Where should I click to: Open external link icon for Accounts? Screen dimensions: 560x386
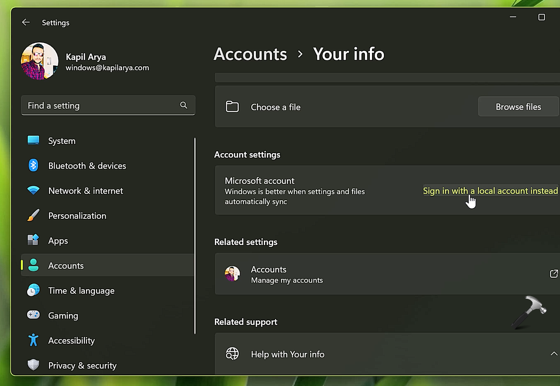click(553, 274)
